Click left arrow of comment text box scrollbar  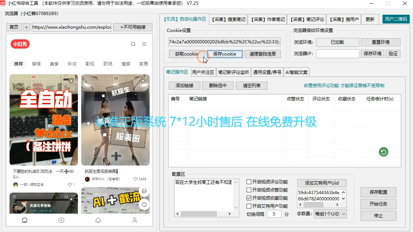click(x=177, y=214)
